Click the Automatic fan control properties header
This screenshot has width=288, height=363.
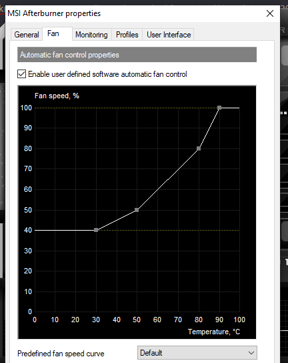click(137, 55)
